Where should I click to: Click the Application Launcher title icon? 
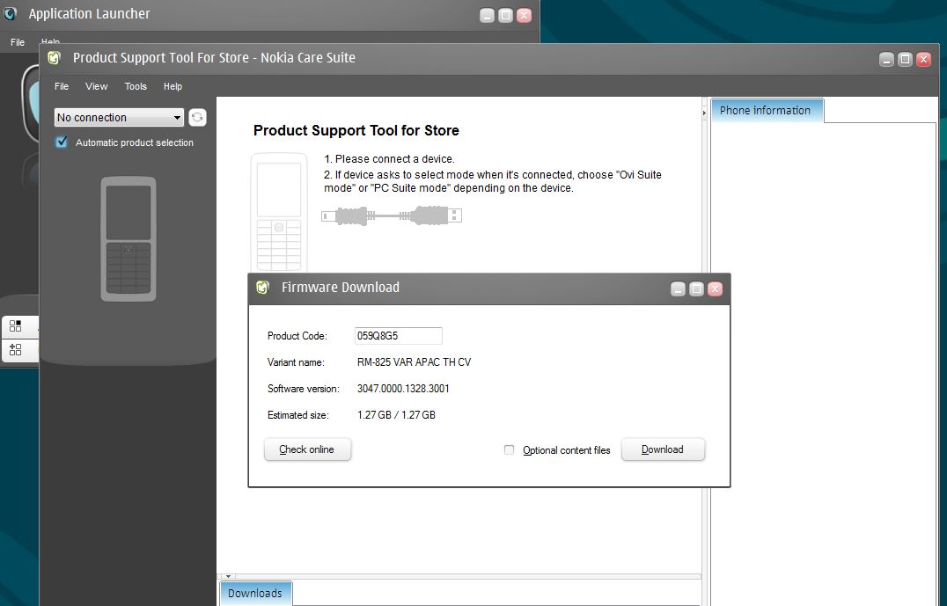coord(10,14)
